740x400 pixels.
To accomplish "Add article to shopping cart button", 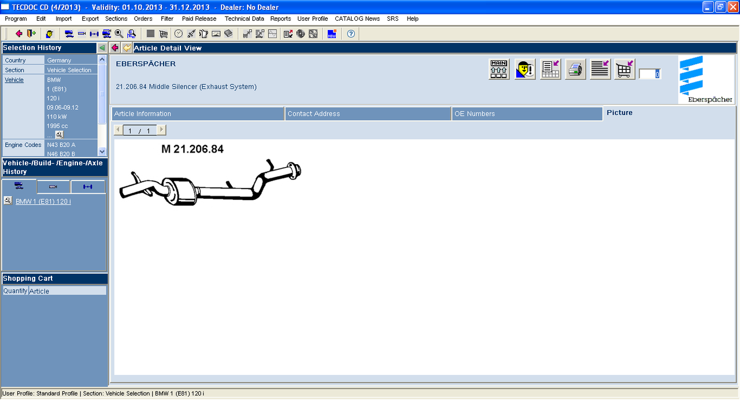I will click(625, 69).
